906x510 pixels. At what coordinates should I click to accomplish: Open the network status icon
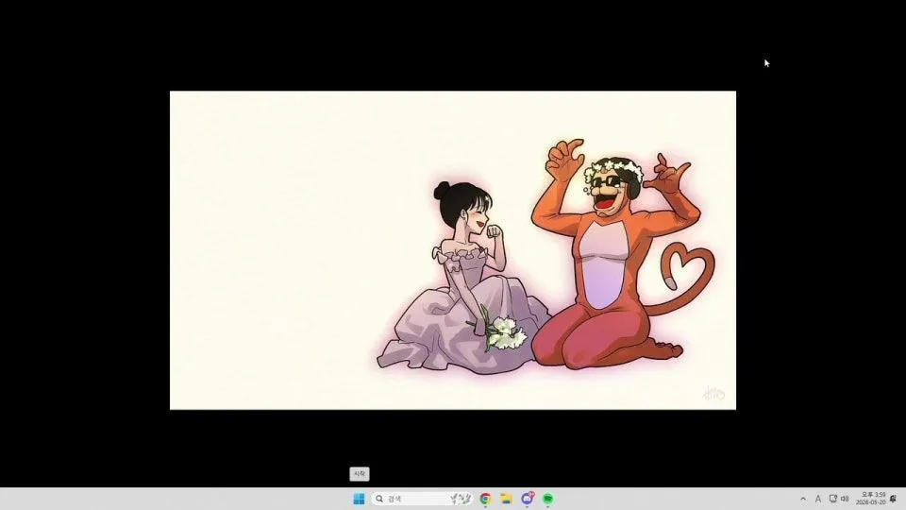(x=832, y=499)
